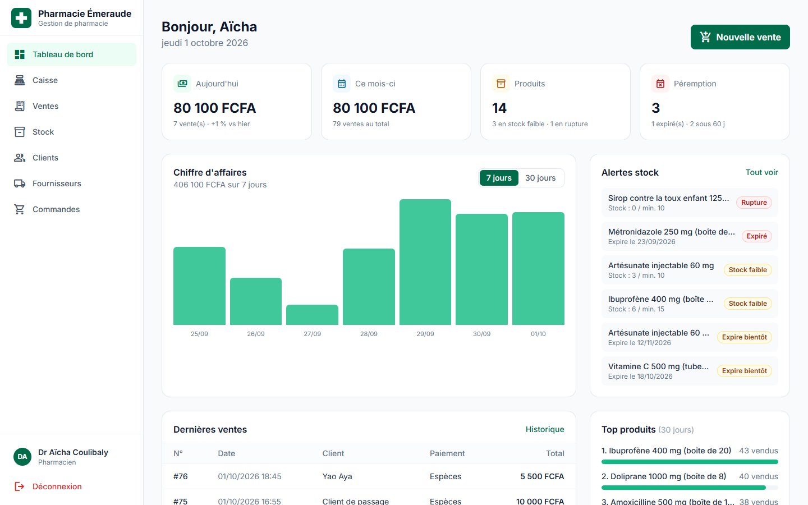This screenshot has height=505, width=808.
Task: Click the Péremption calendar icon
Action: [x=660, y=84]
